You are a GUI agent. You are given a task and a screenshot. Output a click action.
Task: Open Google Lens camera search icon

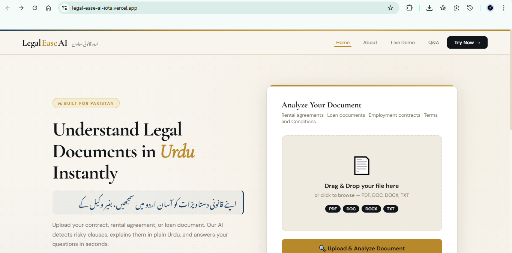[x=456, y=7]
